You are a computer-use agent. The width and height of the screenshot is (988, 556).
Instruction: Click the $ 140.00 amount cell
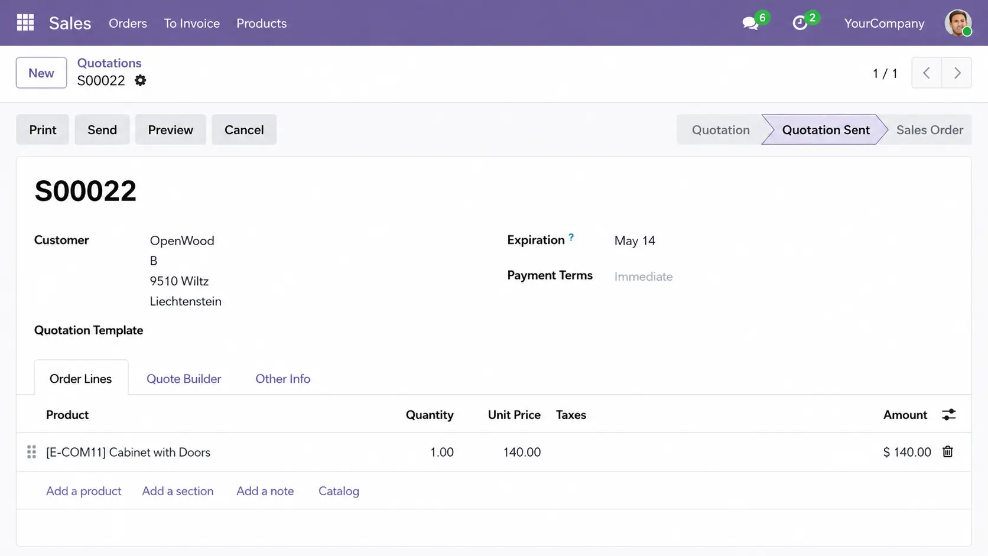(x=907, y=452)
